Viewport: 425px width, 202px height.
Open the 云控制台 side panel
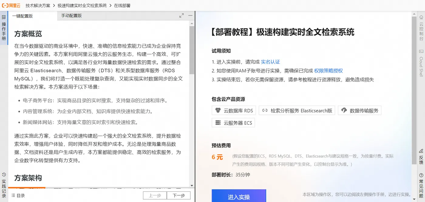421,28
